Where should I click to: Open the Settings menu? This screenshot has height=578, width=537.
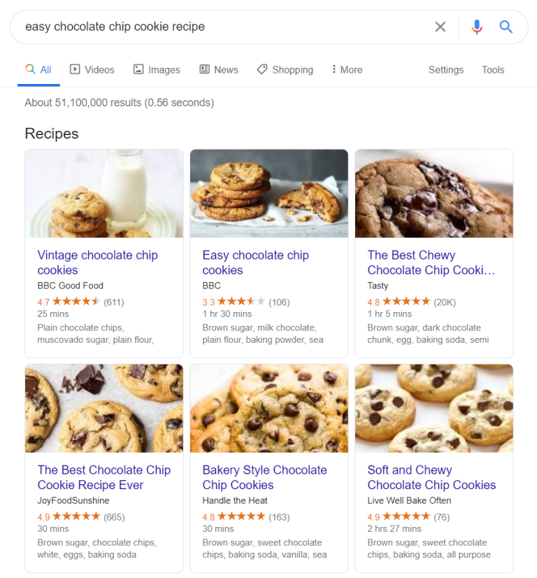446,70
